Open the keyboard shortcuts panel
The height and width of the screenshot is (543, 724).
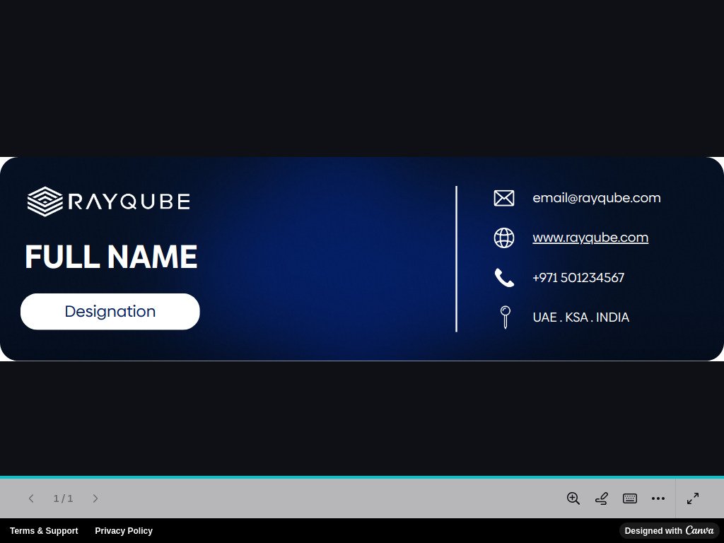click(x=629, y=498)
